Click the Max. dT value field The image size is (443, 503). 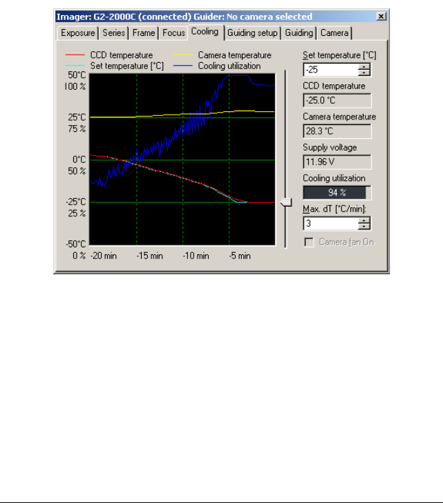(331, 224)
